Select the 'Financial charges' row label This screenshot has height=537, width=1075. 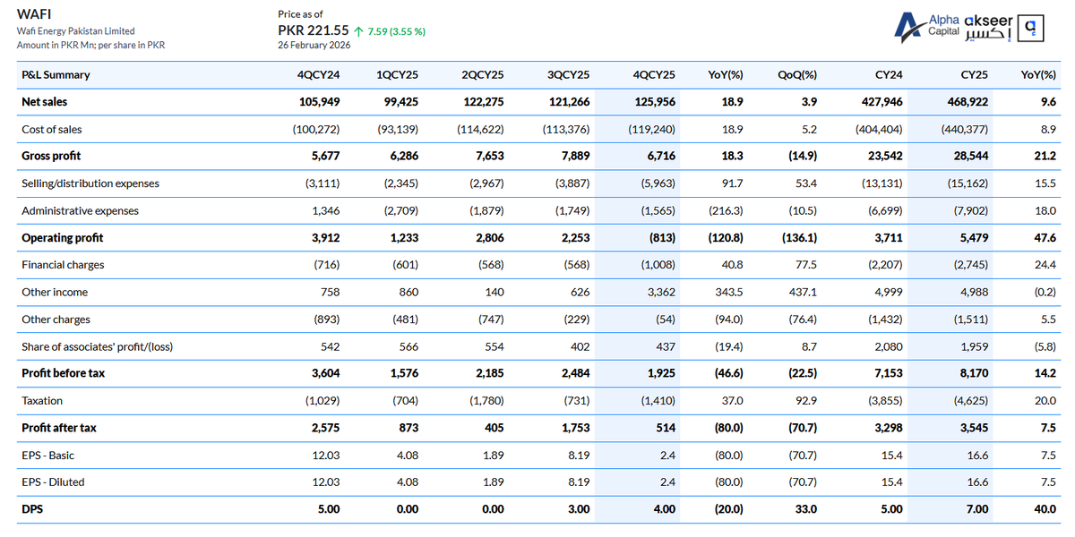pyautogui.click(x=63, y=265)
